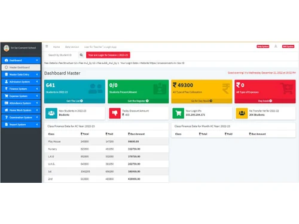Expand the Master Data Entry menu arrow

click(37, 75)
